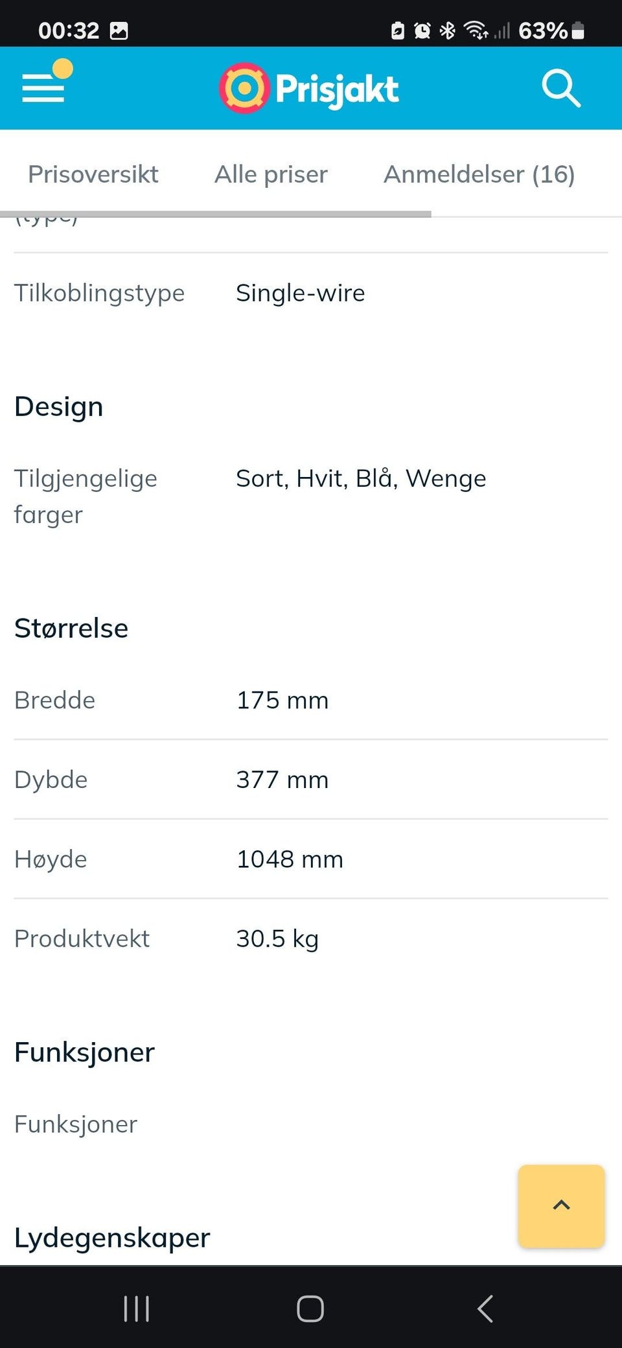Tap the Wi-Fi status icon
This screenshot has height=1348, width=622.
click(x=476, y=30)
